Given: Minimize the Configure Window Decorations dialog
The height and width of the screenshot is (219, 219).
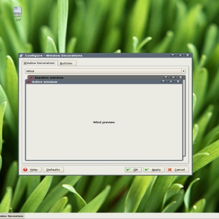Looking at the screenshot, I should pyautogui.click(x=172, y=55).
